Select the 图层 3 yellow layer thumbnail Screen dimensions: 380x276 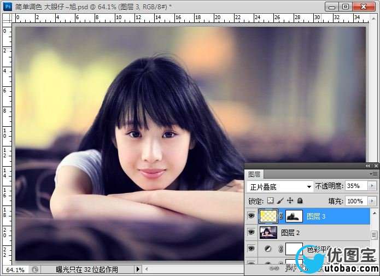[x=268, y=216]
